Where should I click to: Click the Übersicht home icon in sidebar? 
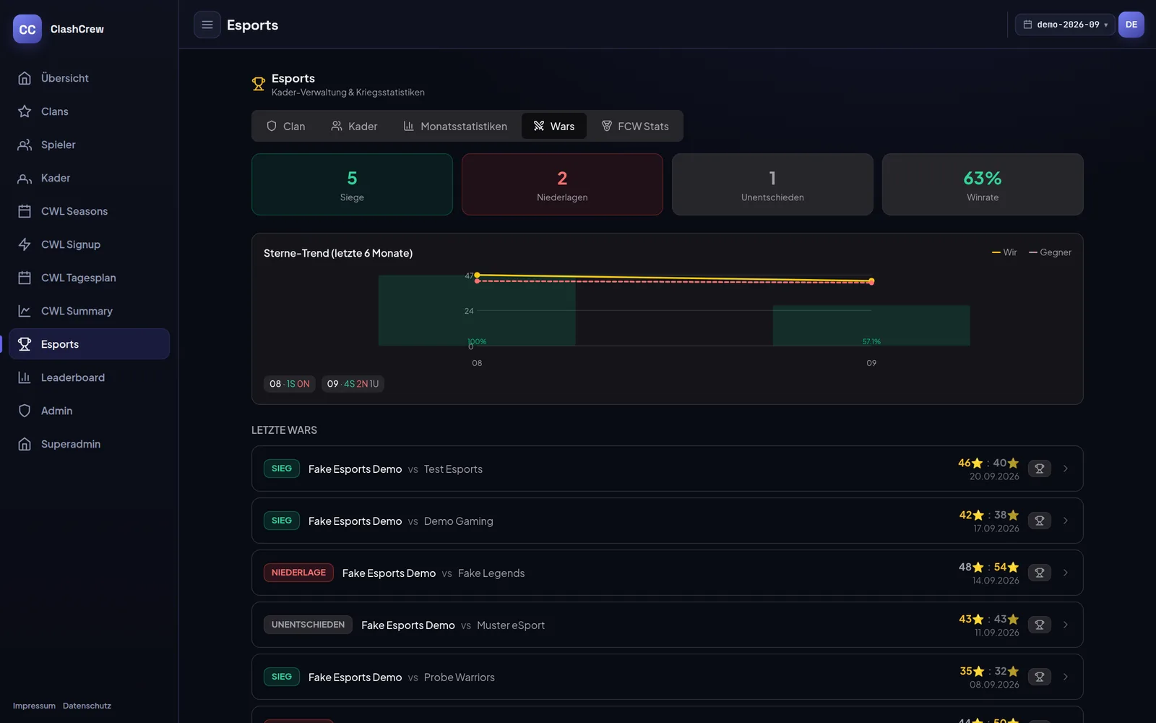(25, 78)
